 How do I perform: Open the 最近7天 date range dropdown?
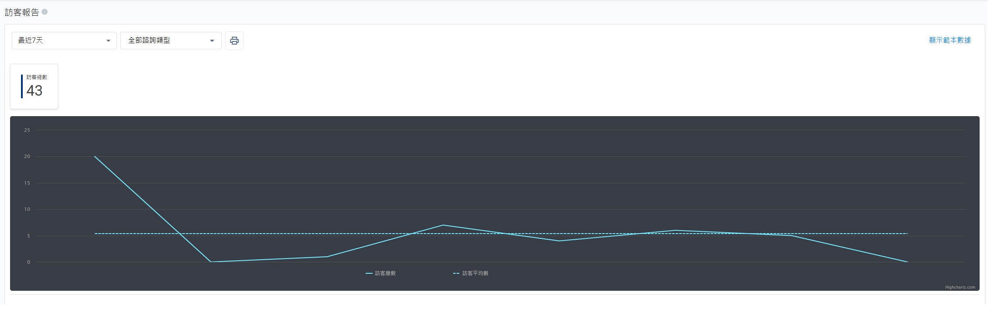[x=64, y=41]
